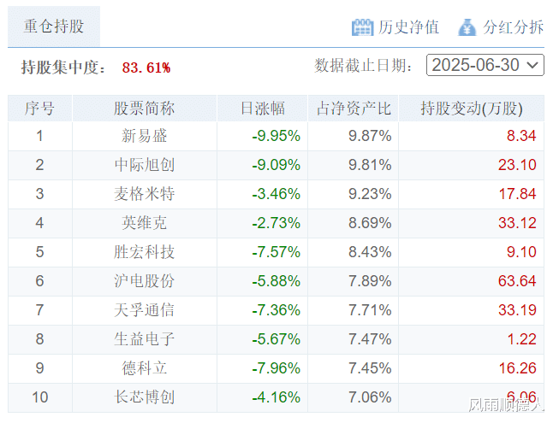This screenshot has height=423, width=553.
Task: Click the 63.64 holding change value
Action: (x=517, y=281)
